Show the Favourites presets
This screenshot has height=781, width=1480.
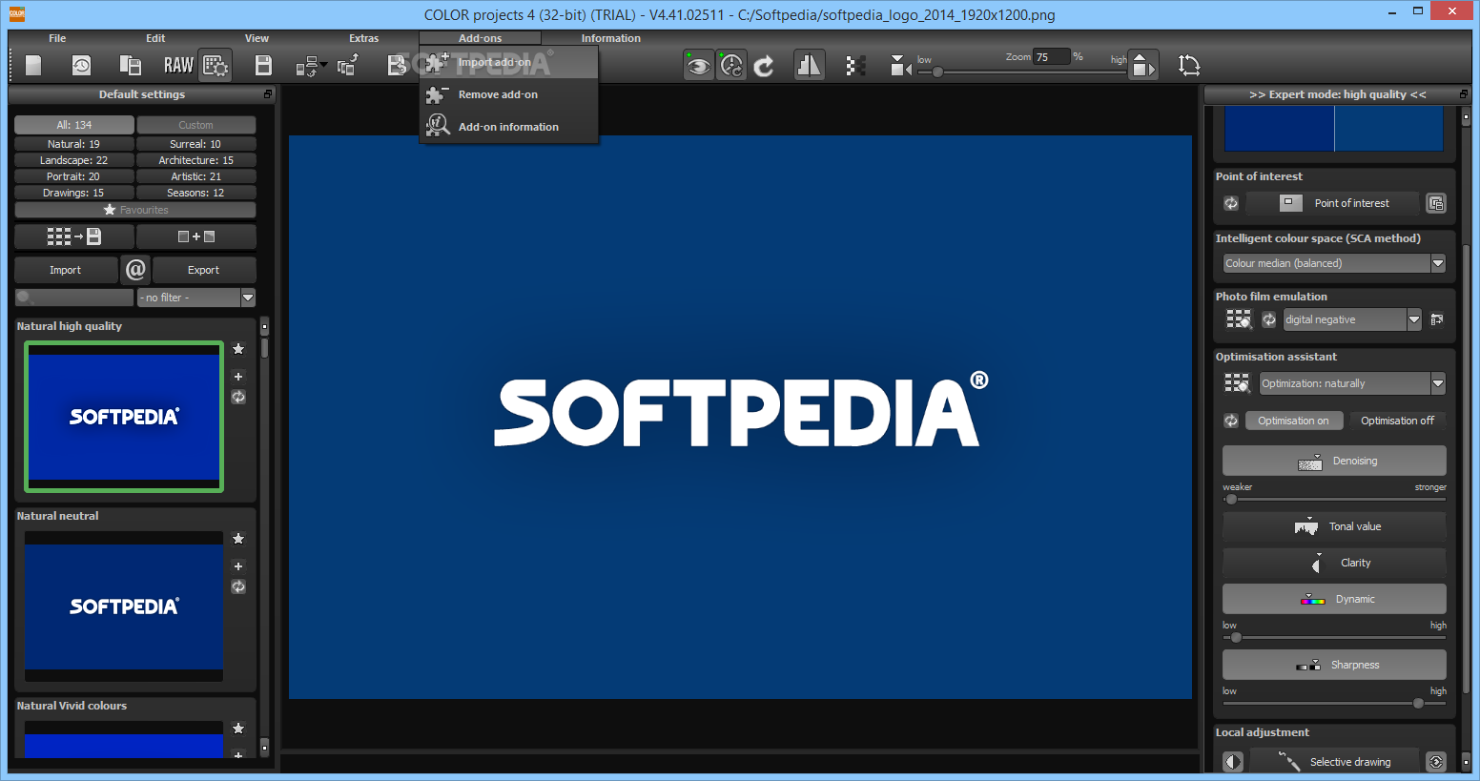[135, 210]
